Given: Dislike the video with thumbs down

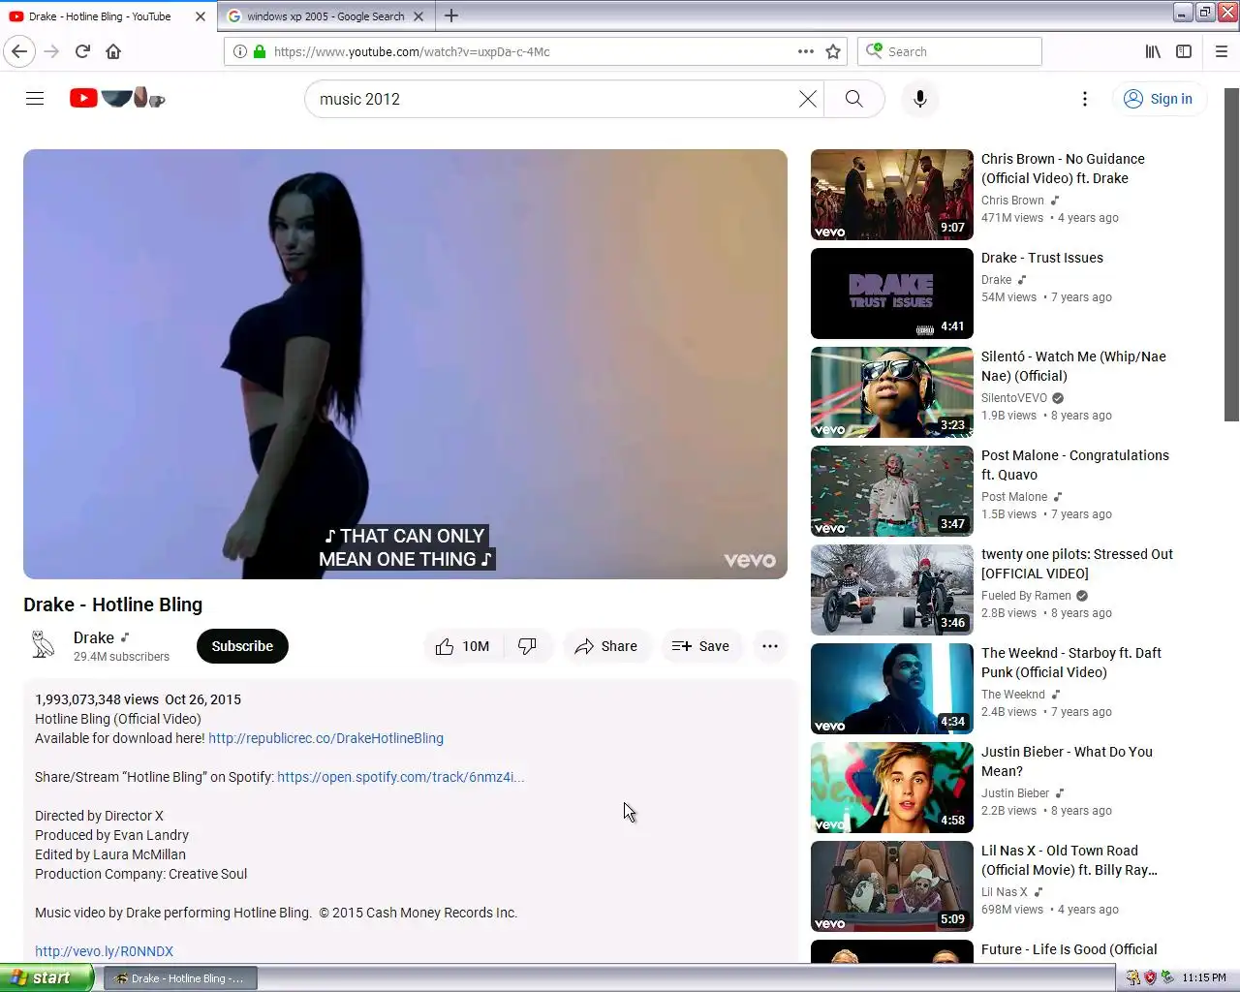Looking at the screenshot, I should coord(528,646).
